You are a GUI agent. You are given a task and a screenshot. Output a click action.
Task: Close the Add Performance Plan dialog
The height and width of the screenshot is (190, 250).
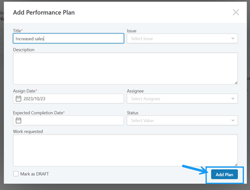coord(236,12)
